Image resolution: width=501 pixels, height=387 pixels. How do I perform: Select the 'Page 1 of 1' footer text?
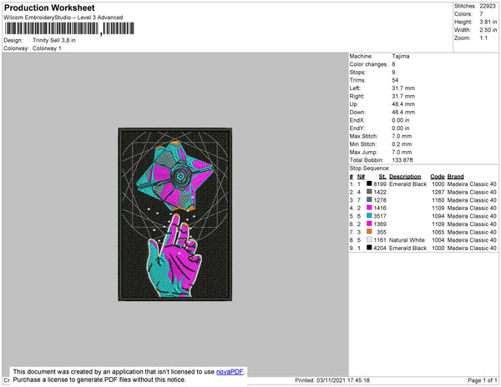[483, 380]
